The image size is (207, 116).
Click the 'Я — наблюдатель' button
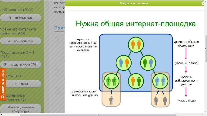point(21,18)
